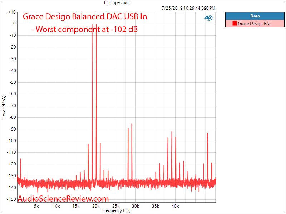Image resolution: width=286 pixels, height=214 pixels.
Task: Click the 5k frequency axis tick label
Action: pos(36,206)
